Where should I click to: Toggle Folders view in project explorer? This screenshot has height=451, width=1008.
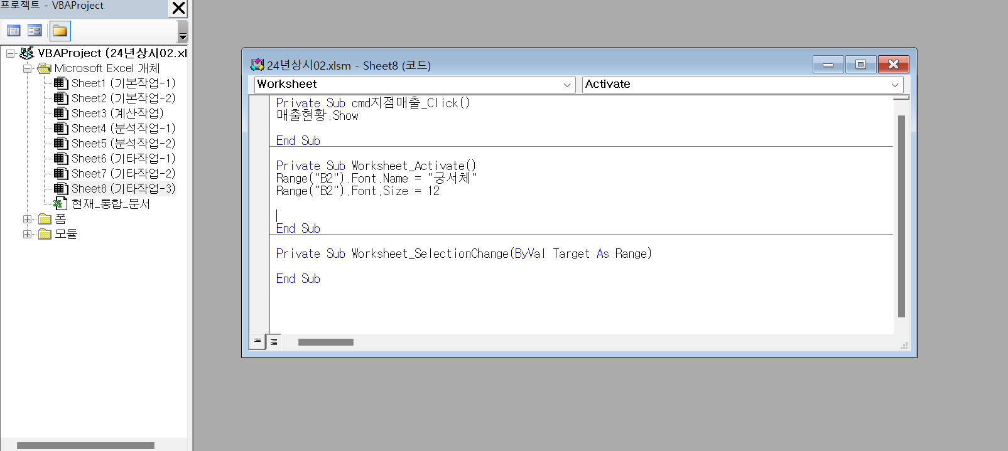(60, 31)
